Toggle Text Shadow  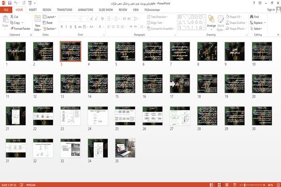75,27
